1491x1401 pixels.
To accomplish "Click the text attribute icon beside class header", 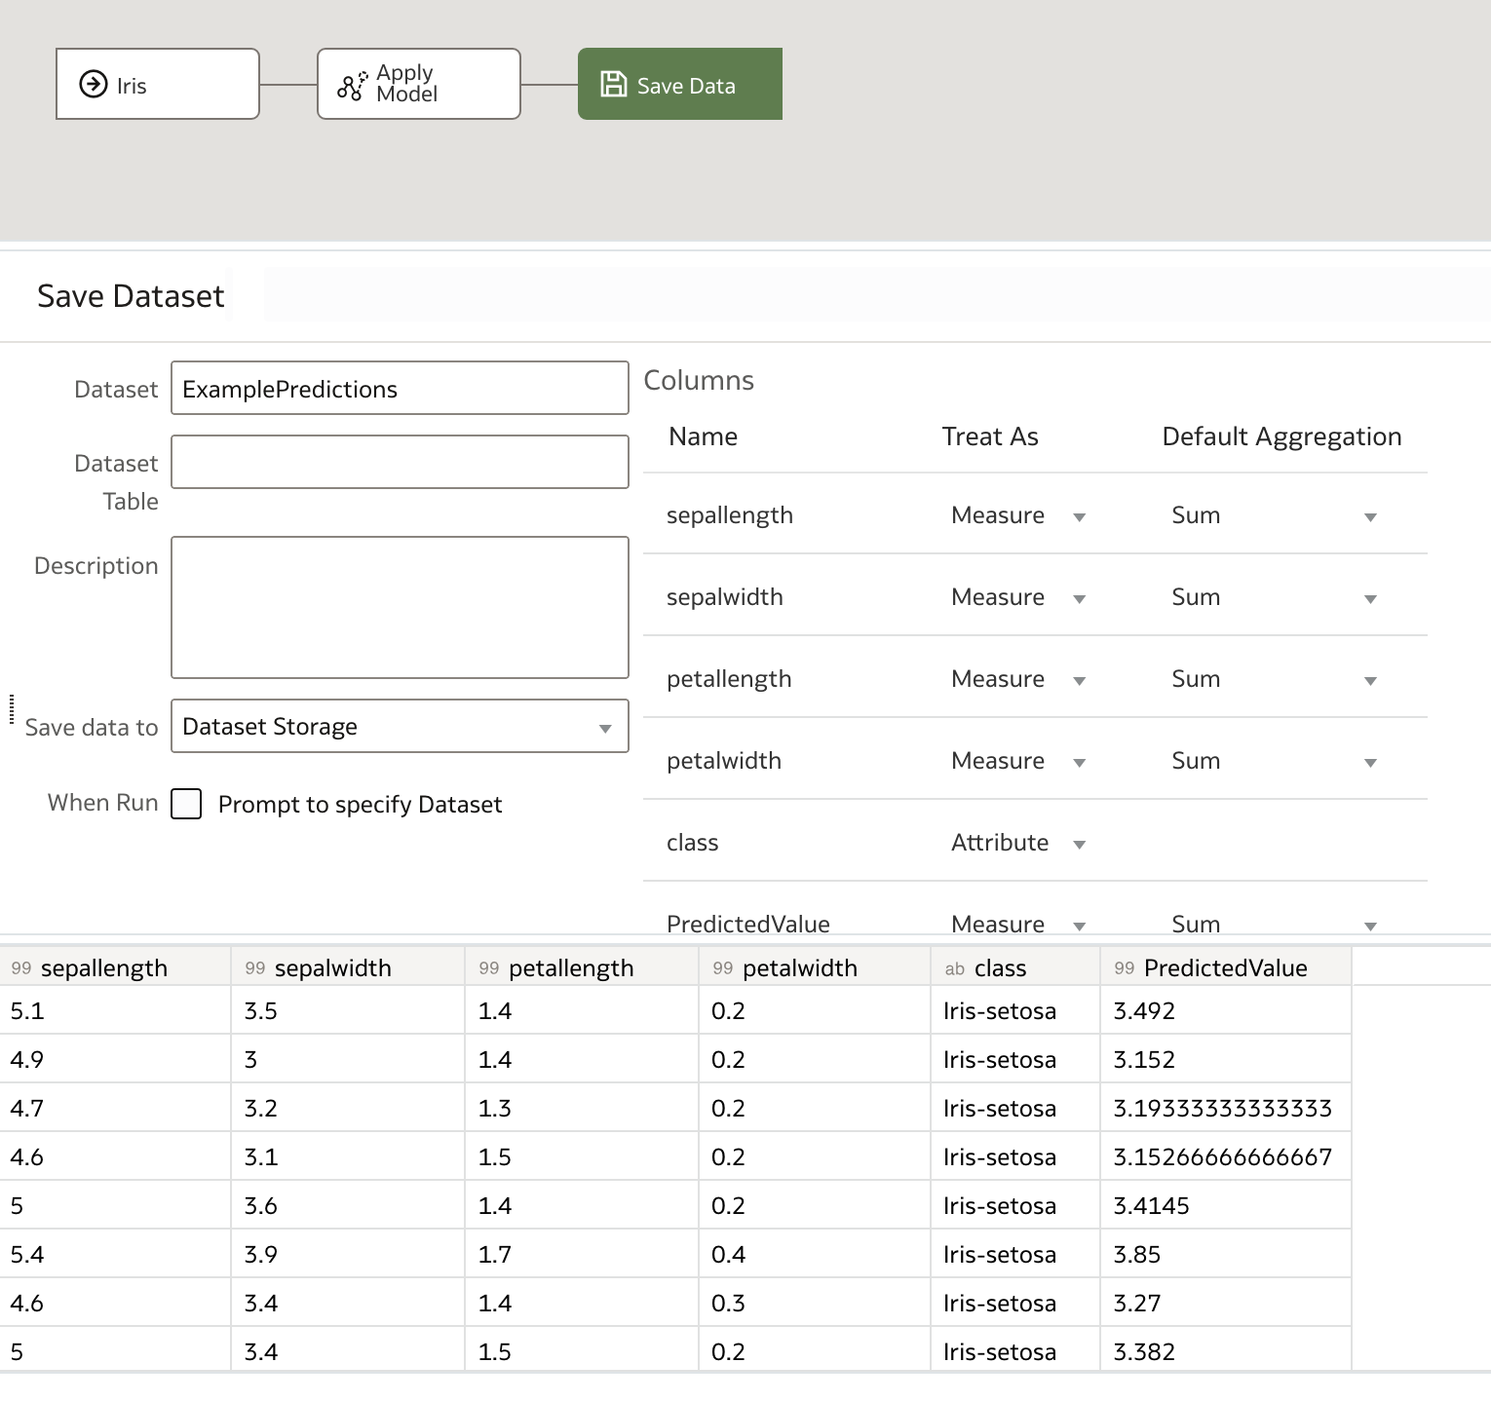I will (955, 967).
